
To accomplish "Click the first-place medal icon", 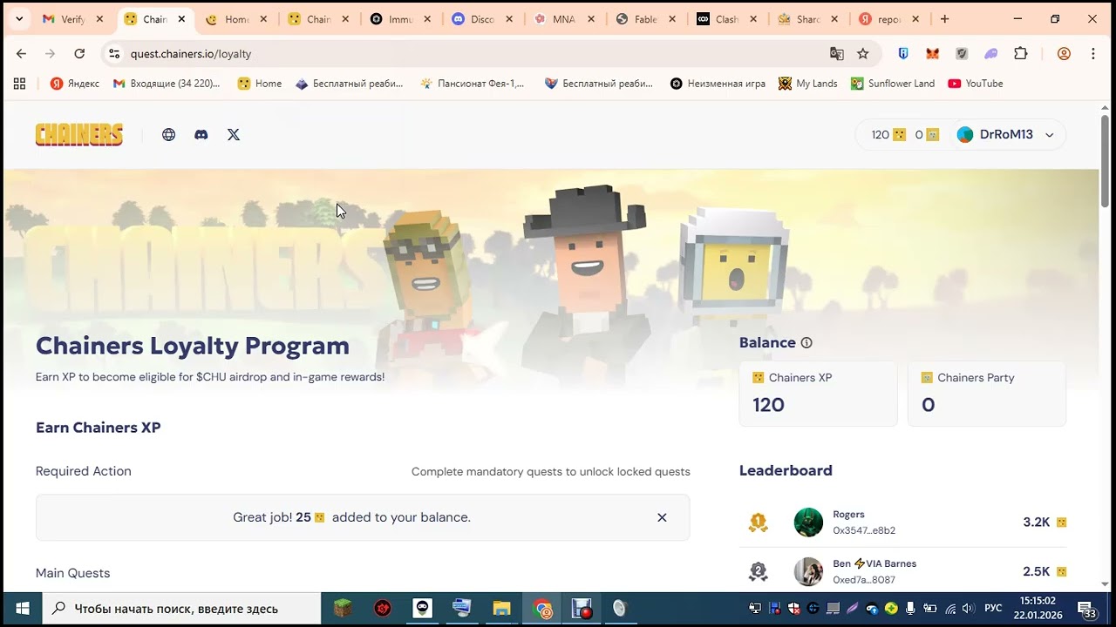I will 759,522.
